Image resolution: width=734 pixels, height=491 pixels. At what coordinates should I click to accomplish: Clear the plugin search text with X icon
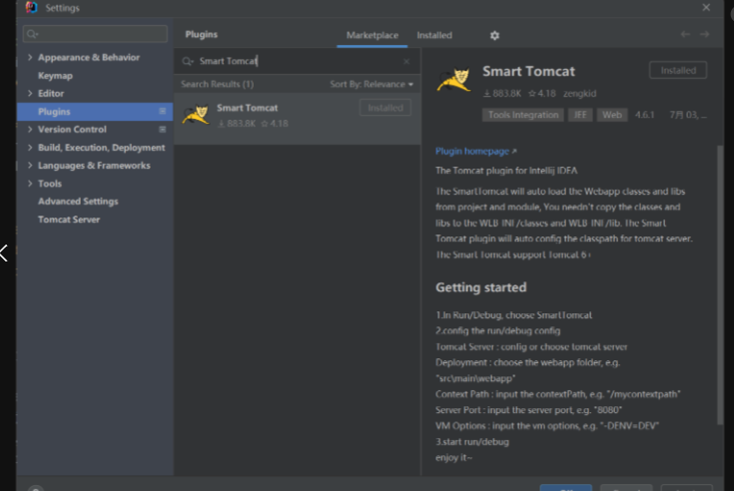(406, 61)
